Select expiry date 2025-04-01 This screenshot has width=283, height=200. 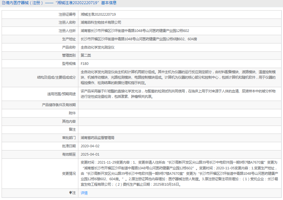(x=90, y=154)
